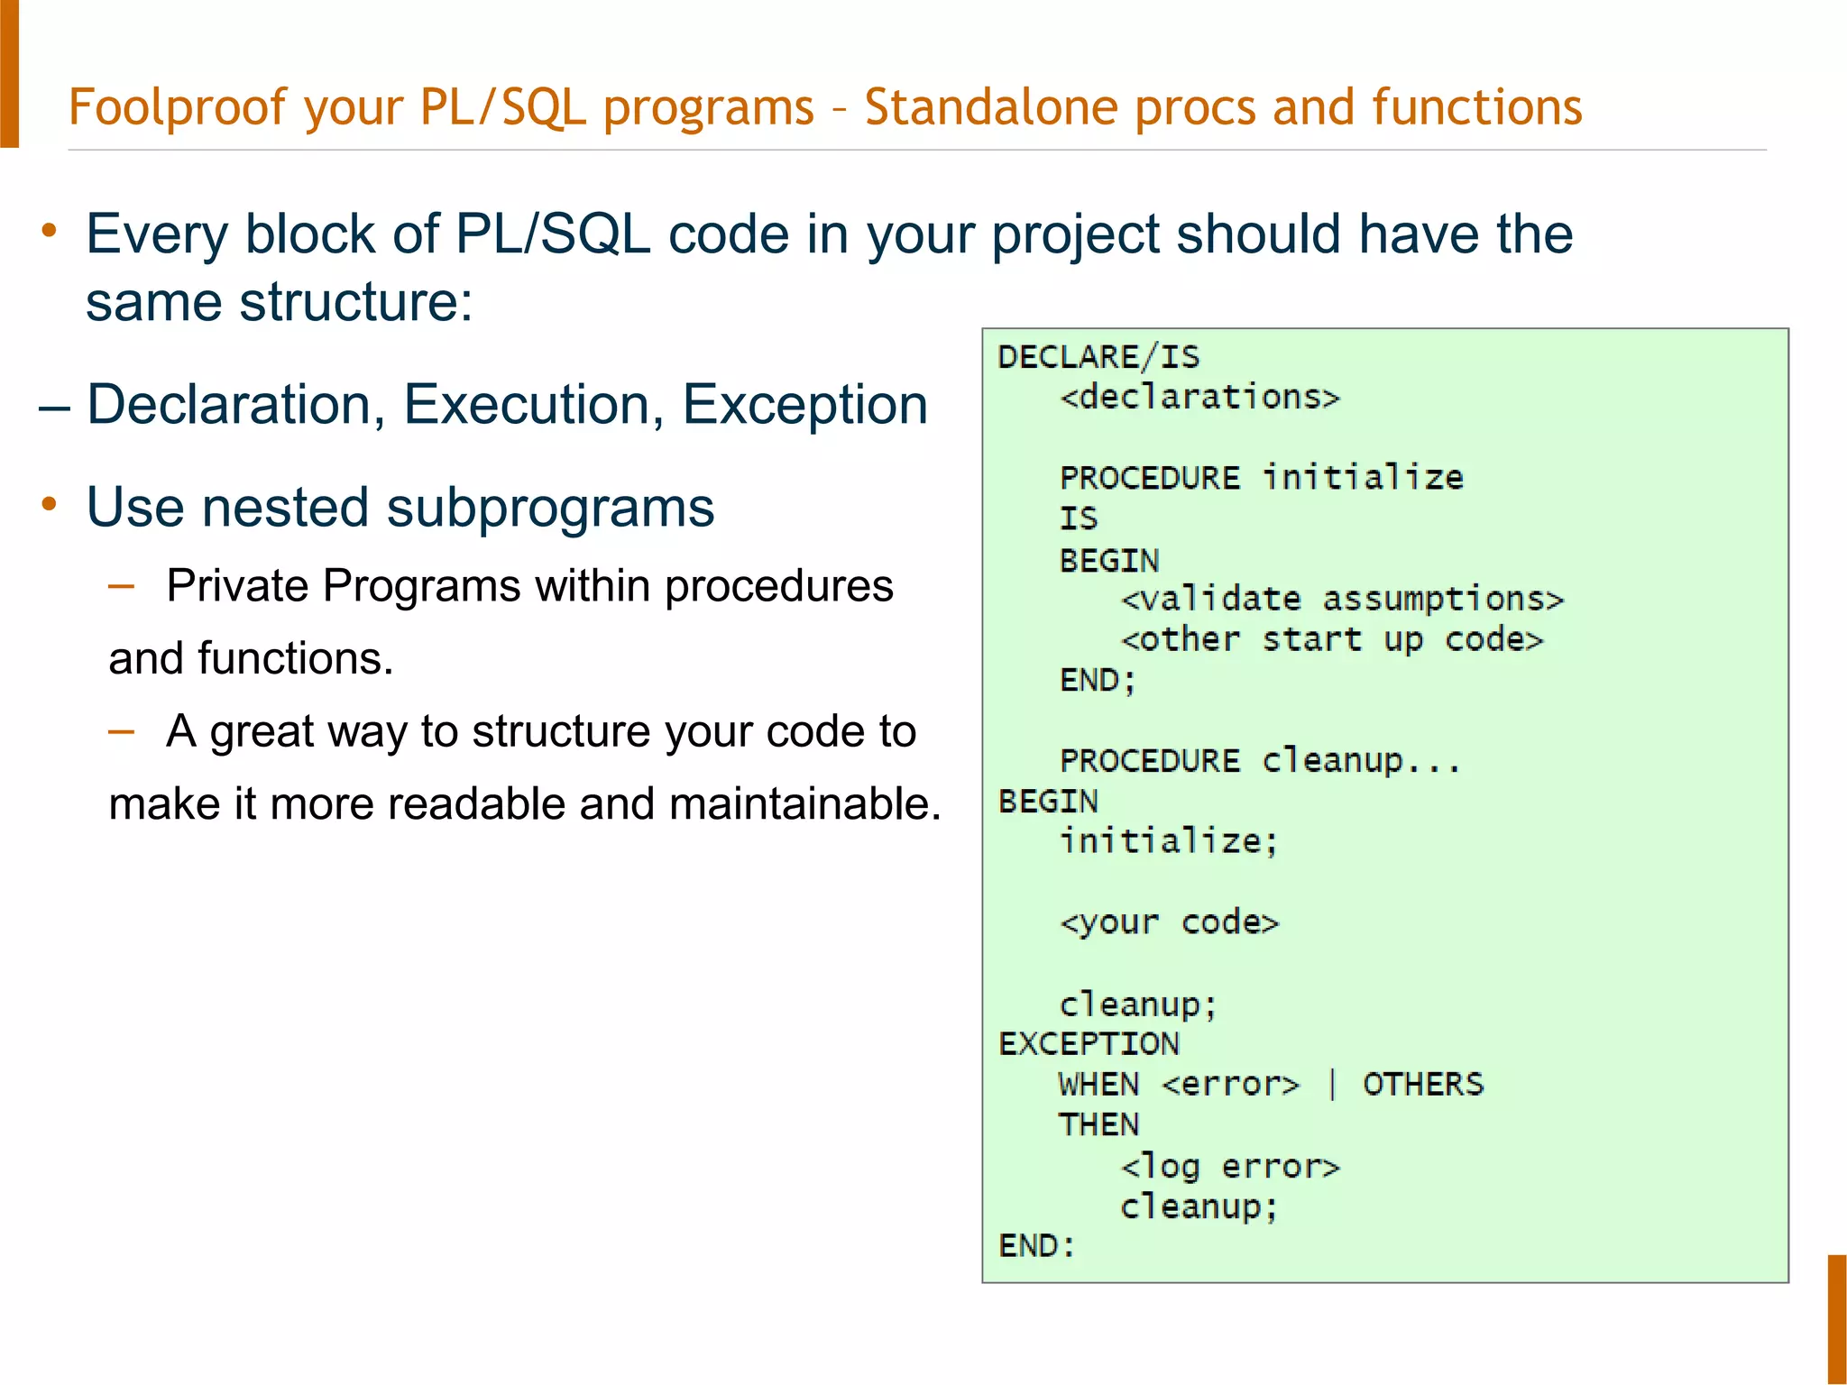Screen dimensions: 1847x1385
Task: Click the 'EXCEPTION' keyword in code
Action: point(1089,1044)
